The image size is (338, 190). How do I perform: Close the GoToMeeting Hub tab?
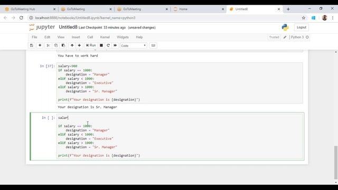tap(54, 9)
